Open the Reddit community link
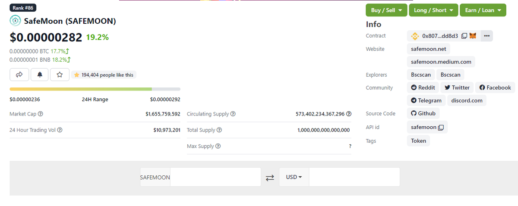The width and height of the screenshot is (518, 206). tap(423, 87)
